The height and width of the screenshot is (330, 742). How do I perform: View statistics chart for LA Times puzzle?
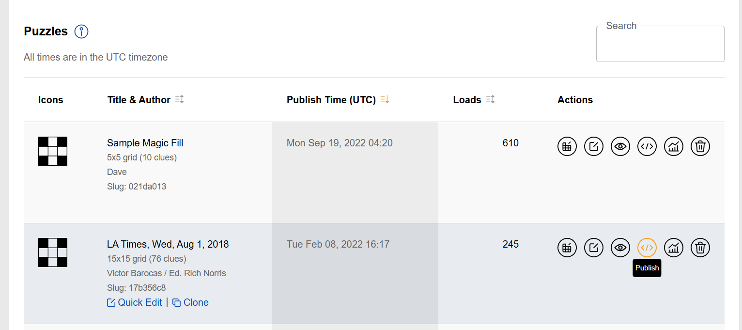pyautogui.click(x=673, y=247)
